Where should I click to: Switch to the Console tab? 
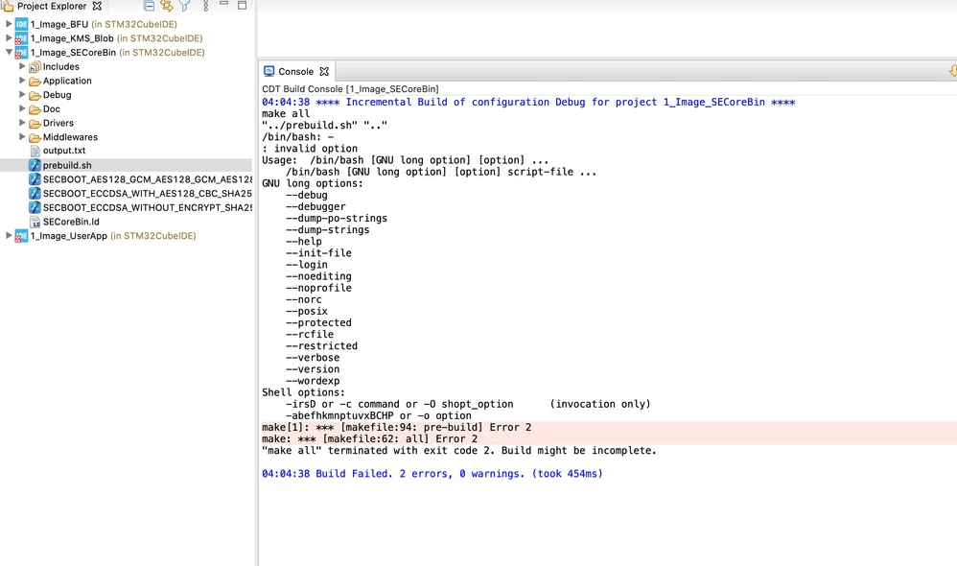295,71
